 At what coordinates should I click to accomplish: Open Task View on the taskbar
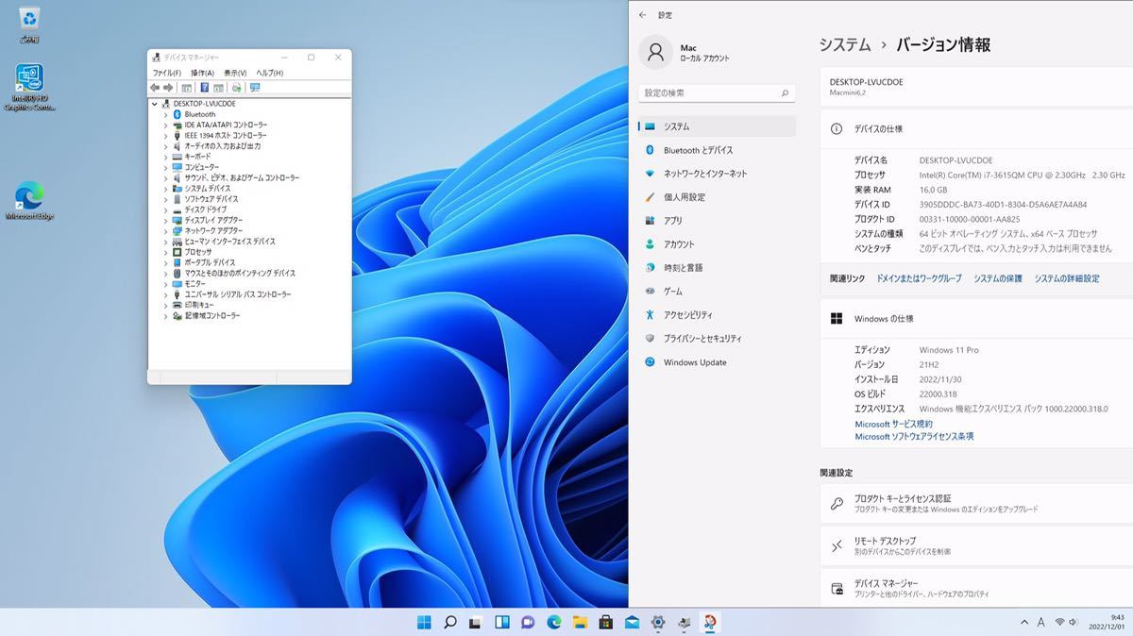[x=476, y=622]
